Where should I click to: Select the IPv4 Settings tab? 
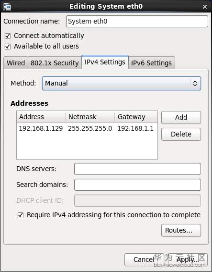(x=105, y=62)
